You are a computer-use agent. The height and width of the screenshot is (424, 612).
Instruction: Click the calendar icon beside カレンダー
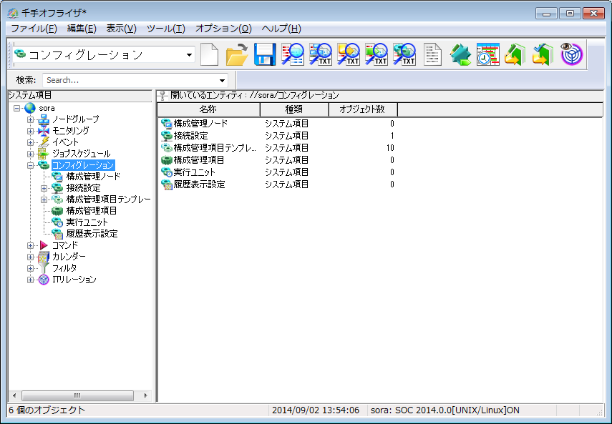click(x=44, y=257)
